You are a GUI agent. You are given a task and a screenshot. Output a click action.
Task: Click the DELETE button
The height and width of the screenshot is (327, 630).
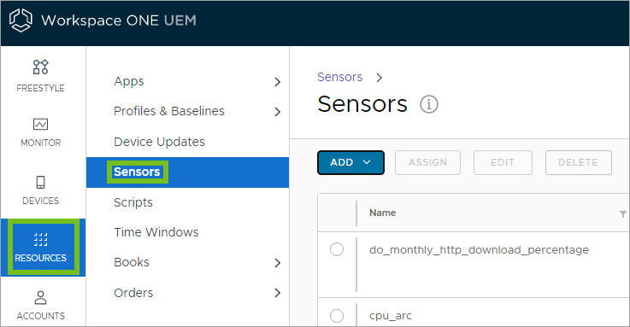(x=578, y=162)
